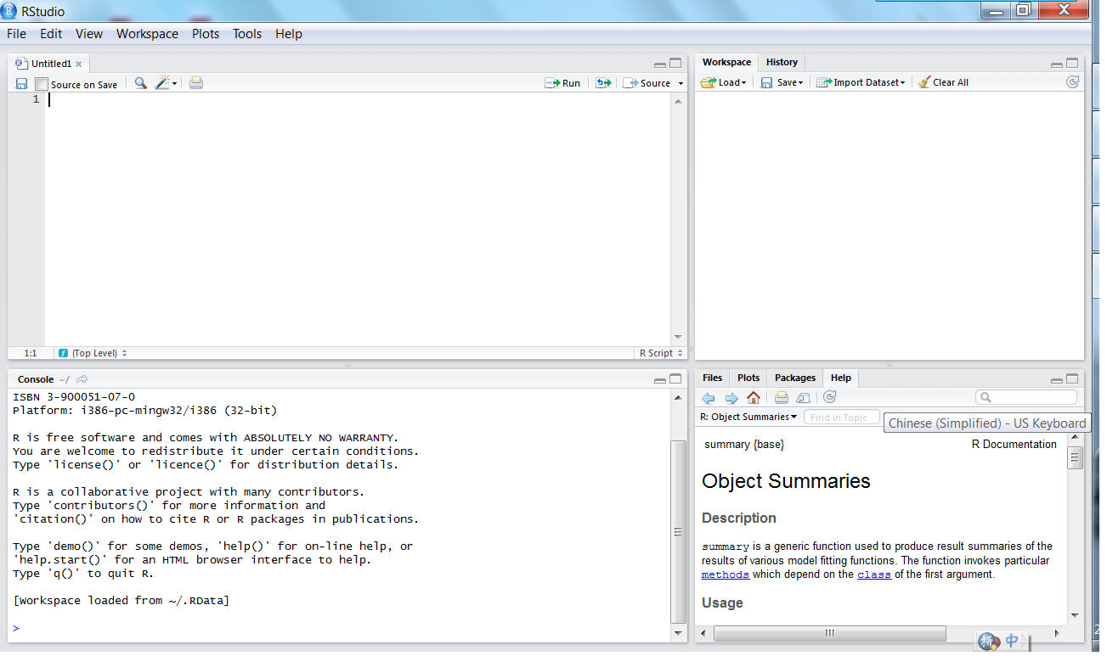
Task: Click the Help search field
Action: coord(1026,397)
